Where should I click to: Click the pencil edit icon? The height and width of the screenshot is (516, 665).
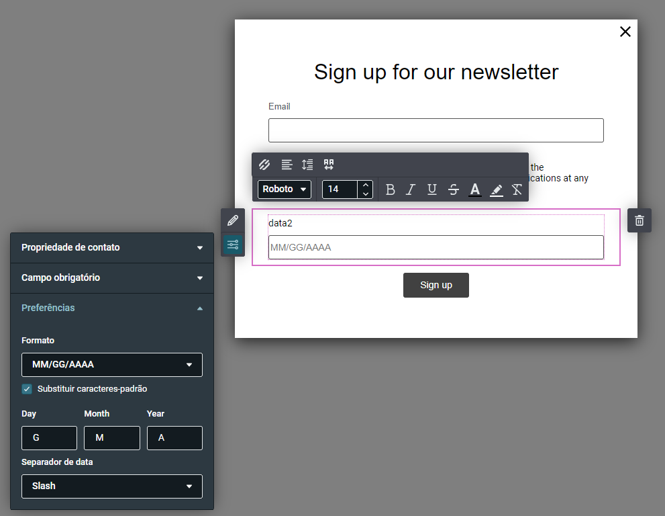click(x=233, y=220)
